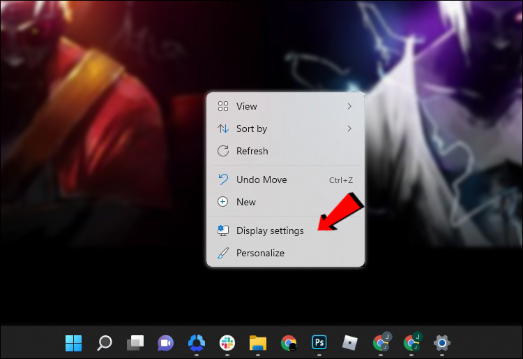523x359 pixels.
Task: Open Task View on the taskbar
Action: 135,343
